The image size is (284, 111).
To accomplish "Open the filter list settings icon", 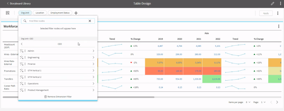I will [x=7, y=13].
